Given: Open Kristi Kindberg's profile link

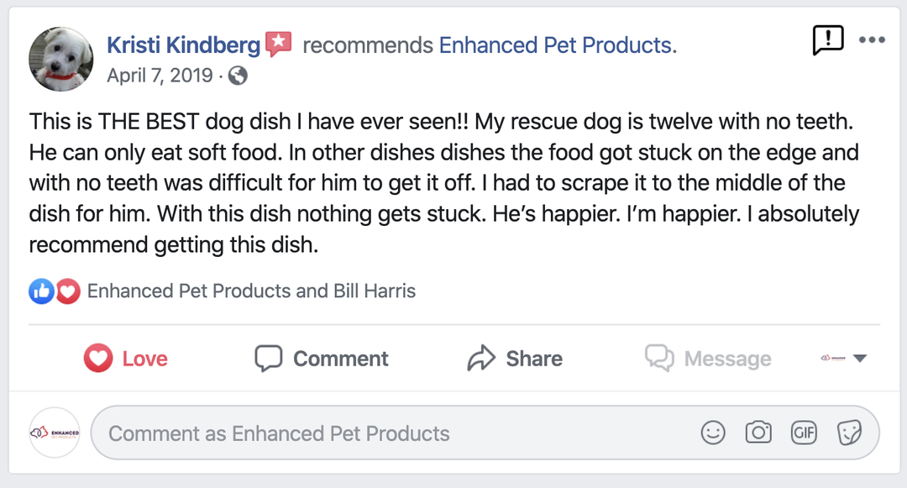Looking at the screenshot, I should 184,45.
